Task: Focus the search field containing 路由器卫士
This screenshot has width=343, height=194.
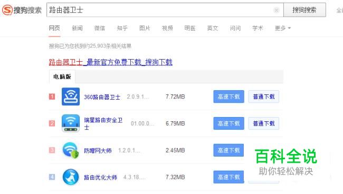Action: pos(165,10)
